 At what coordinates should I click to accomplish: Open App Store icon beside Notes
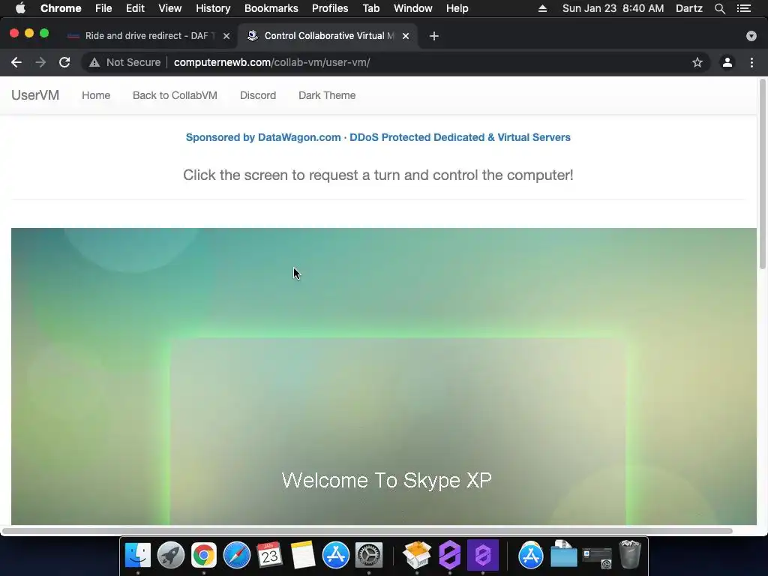click(335, 555)
